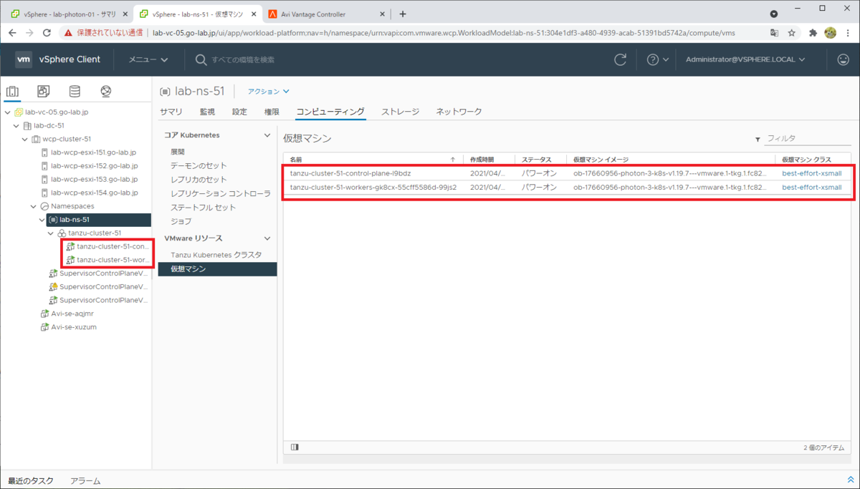Image resolution: width=860 pixels, height=489 pixels.
Task: Open the メニュー dropdown
Action: click(x=148, y=59)
